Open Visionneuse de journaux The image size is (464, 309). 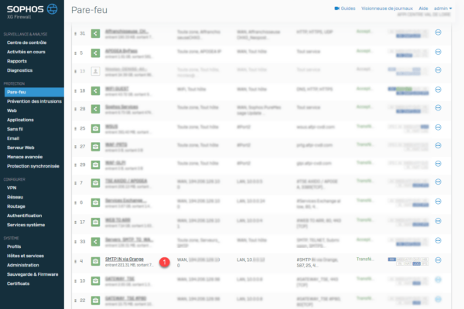pyautogui.click(x=387, y=8)
